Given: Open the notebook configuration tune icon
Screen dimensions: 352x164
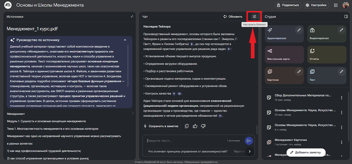Looking at the screenshot, I should pos(254,17).
